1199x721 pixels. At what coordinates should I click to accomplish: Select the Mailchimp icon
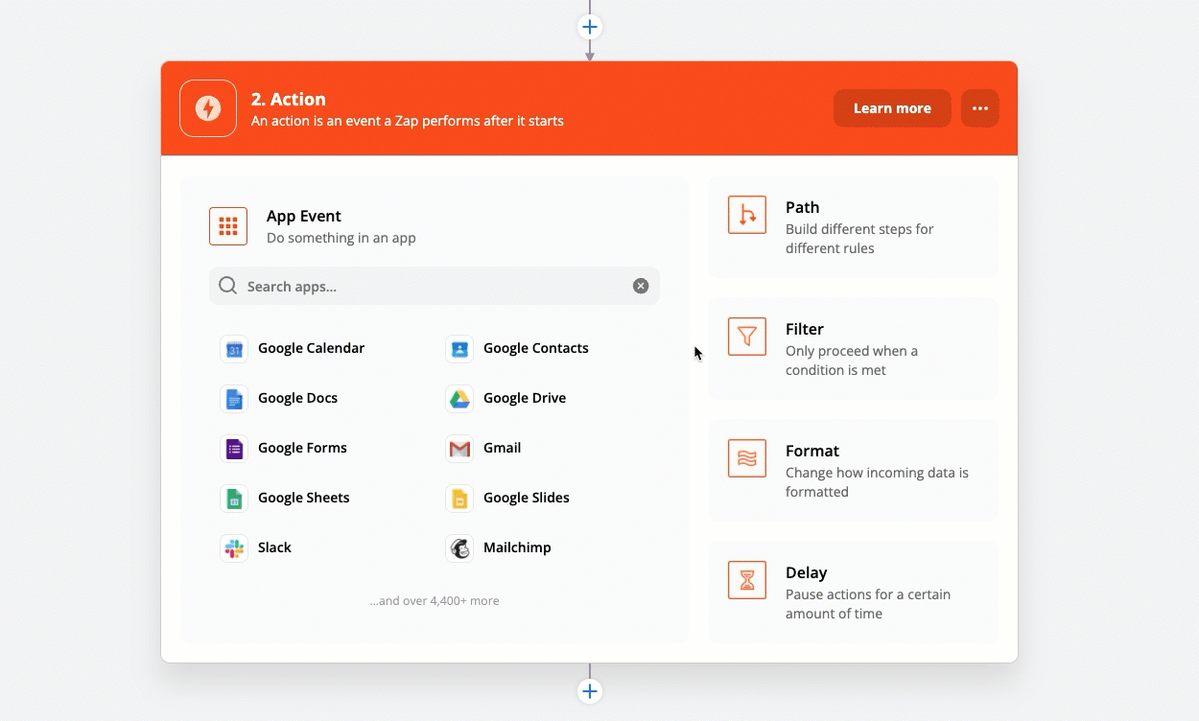pos(459,548)
